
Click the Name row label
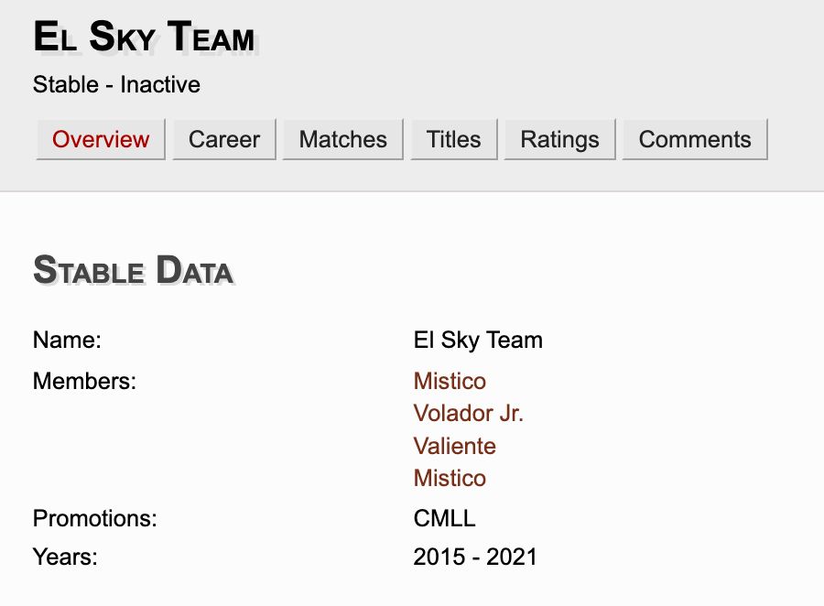click(67, 340)
